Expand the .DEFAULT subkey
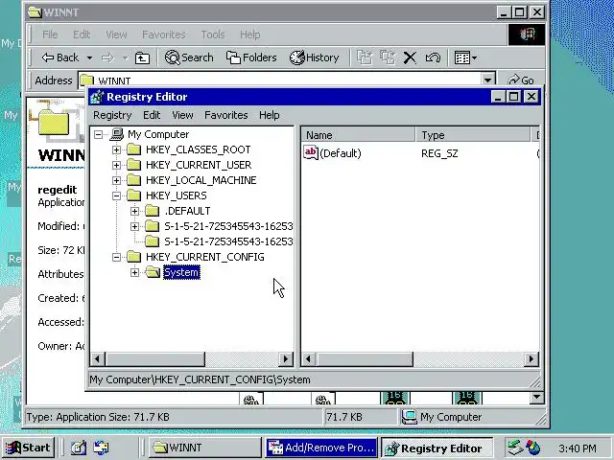Viewport: 614px width, 460px height. pos(134,211)
